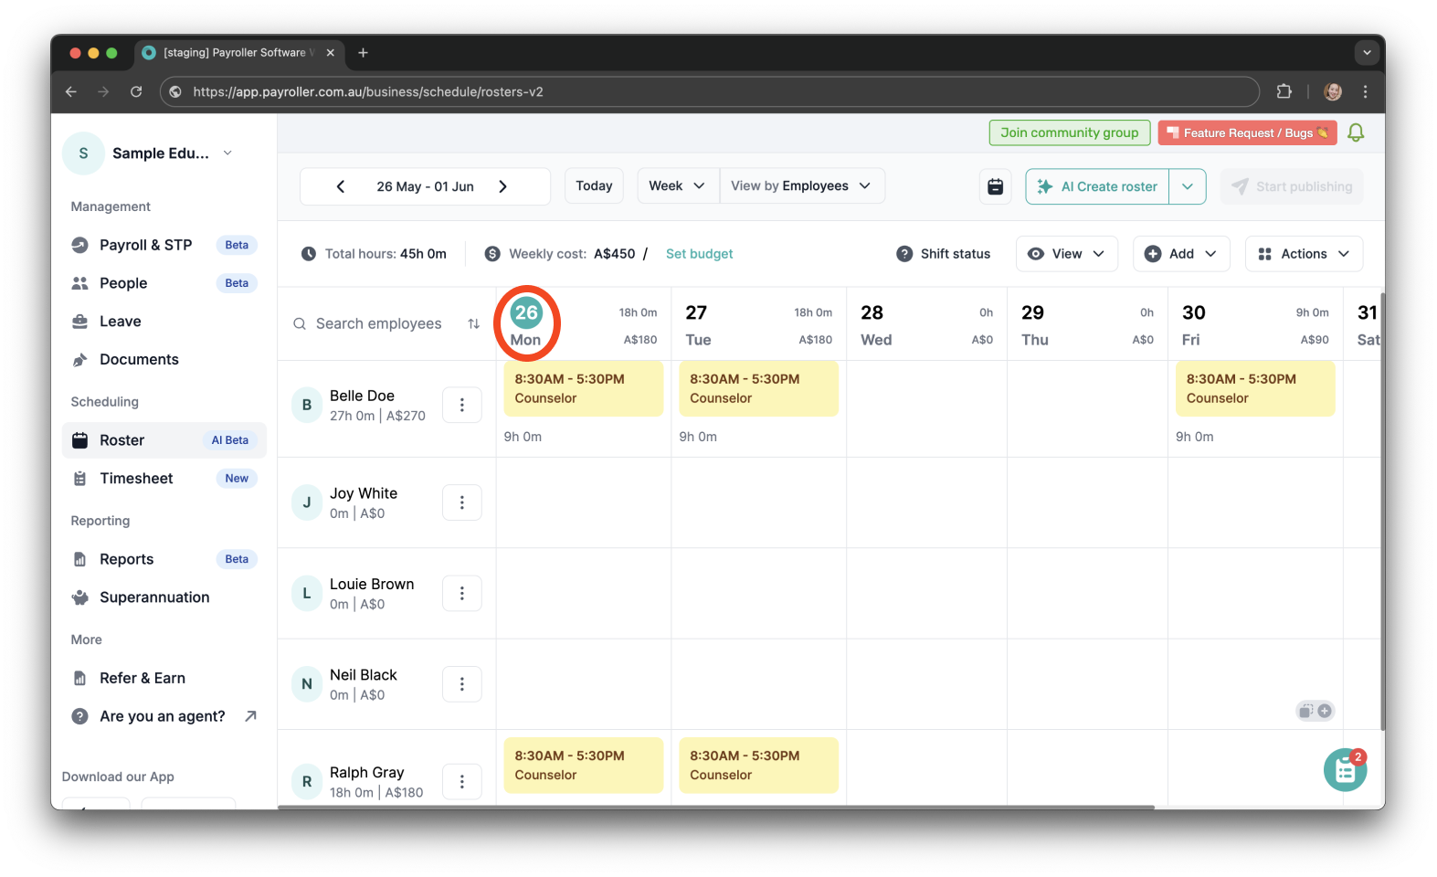Click Feature Request / Bugs button
The width and height of the screenshot is (1437, 877).
tap(1247, 133)
